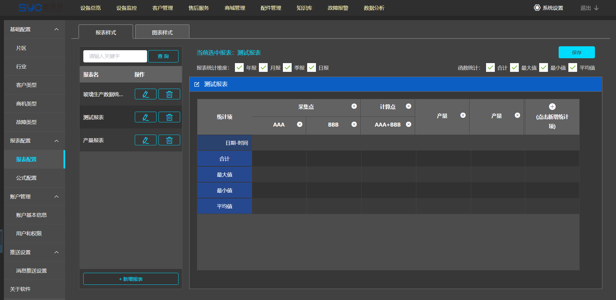Click edit icon beside 测试报表 title bar

click(x=197, y=84)
